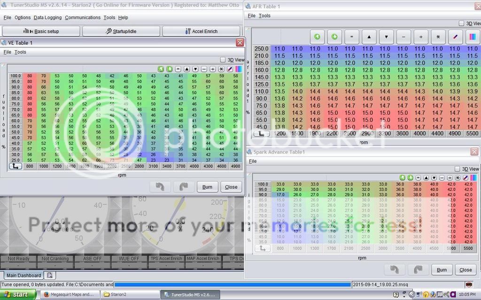Click pencil icon in Spark Advance Table toolbar
The image size is (481, 300).
tap(465, 178)
